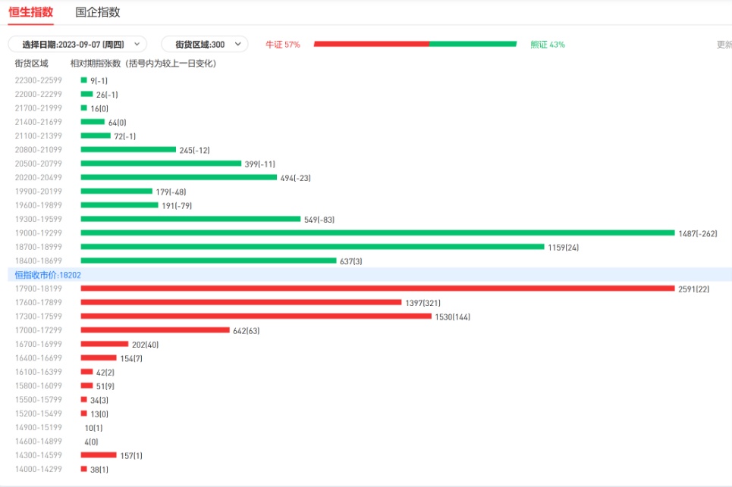The height and width of the screenshot is (487, 732).
Task: Click the partially visible 更新 text
Action: coord(724,45)
